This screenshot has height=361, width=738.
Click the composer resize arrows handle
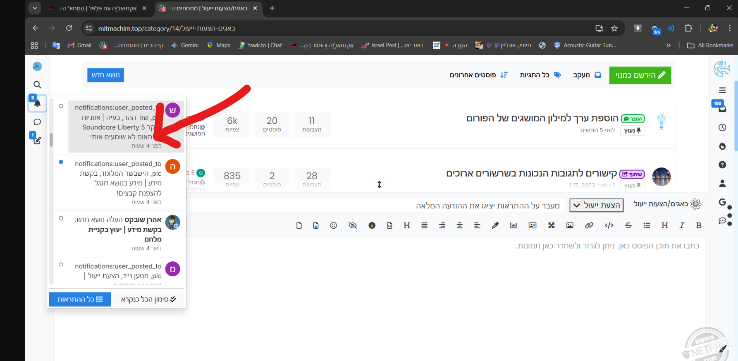pos(379,184)
